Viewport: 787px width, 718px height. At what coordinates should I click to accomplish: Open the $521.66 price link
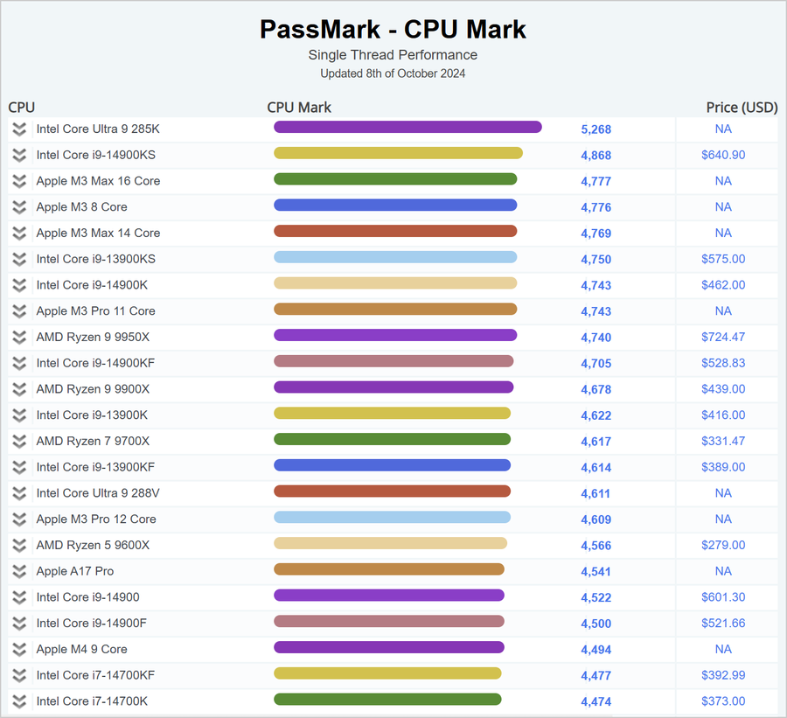(x=723, y=623)
